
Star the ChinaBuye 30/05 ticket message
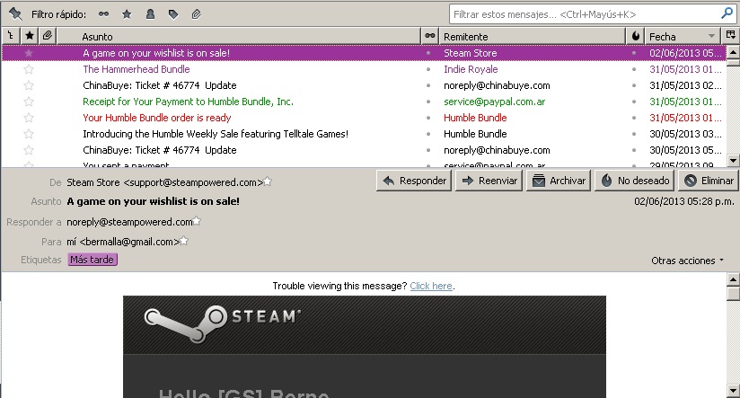click(x=29, y=150)
